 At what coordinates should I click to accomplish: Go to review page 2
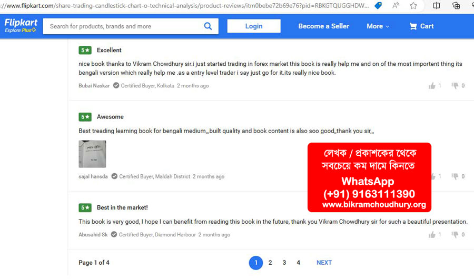pyautogui.click(x=270, y=263)
